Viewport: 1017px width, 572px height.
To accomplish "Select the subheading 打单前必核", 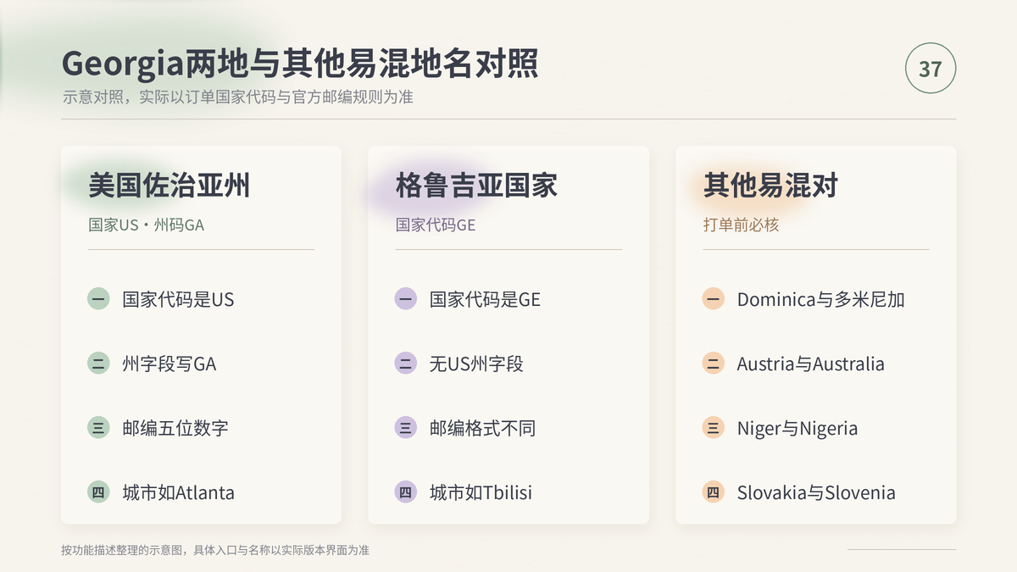I will 741,225.
